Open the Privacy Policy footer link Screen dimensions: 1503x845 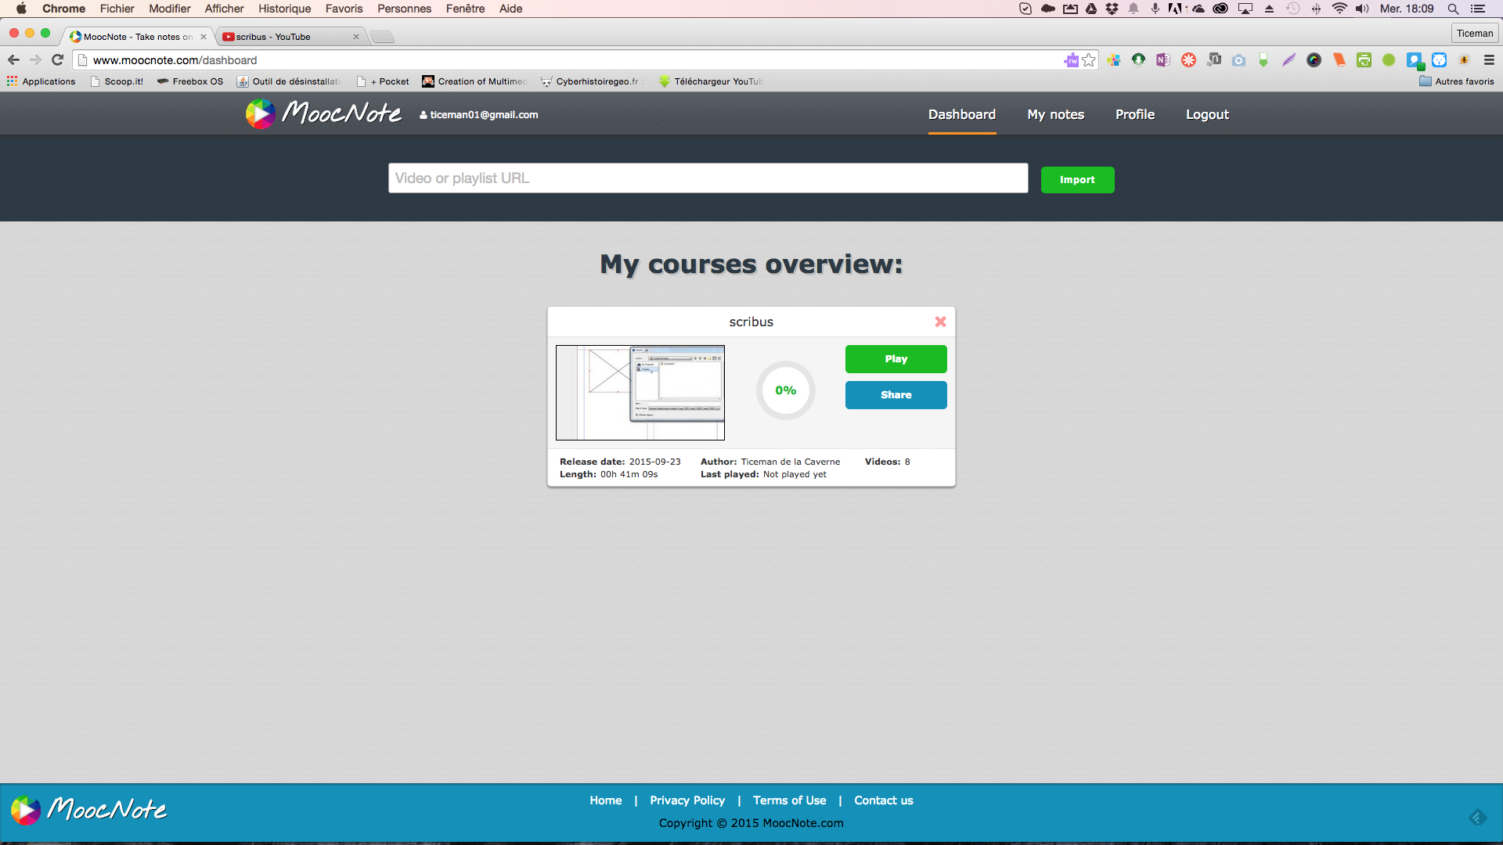click(687, 800)
